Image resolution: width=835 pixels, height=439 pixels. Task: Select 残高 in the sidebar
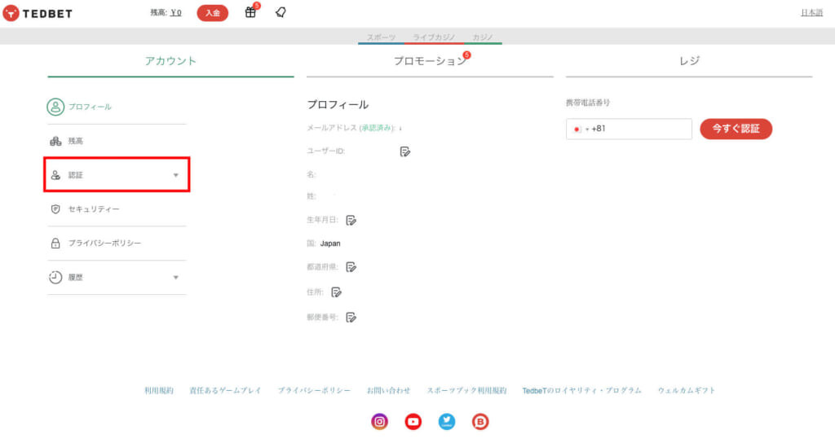click(x=76, y=141)
